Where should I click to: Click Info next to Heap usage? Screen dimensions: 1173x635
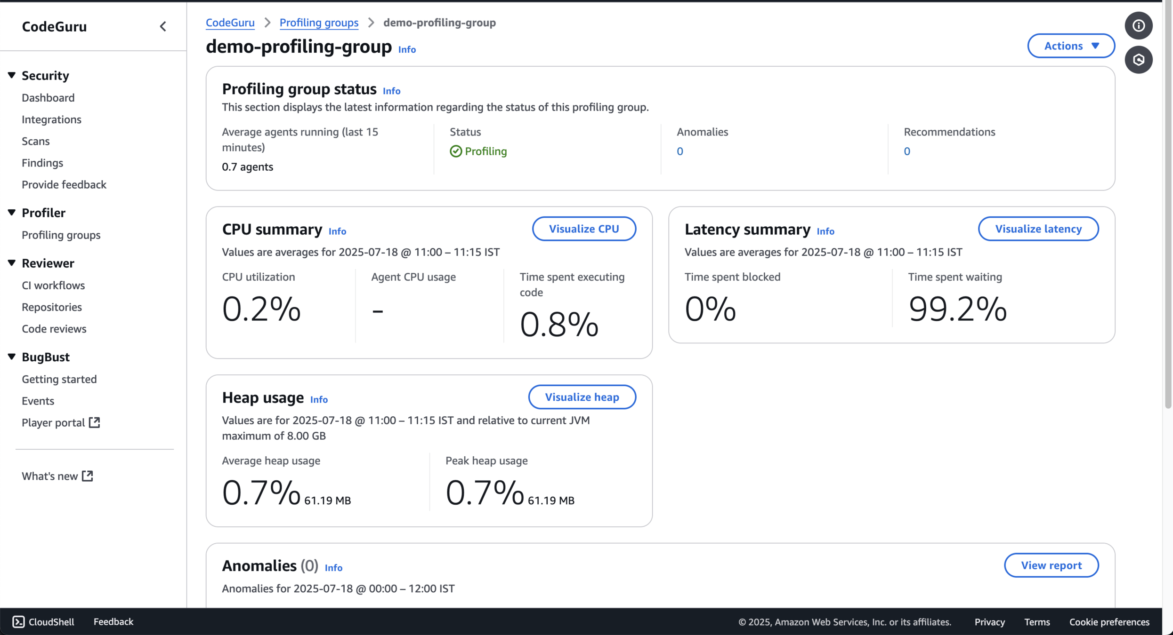click(x=319, y=399)
